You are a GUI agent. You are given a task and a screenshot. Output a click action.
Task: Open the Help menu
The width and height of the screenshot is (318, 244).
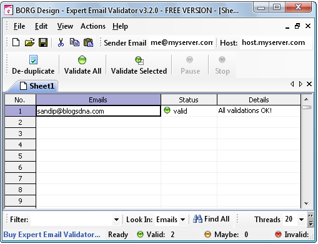(x=120, y=26)
